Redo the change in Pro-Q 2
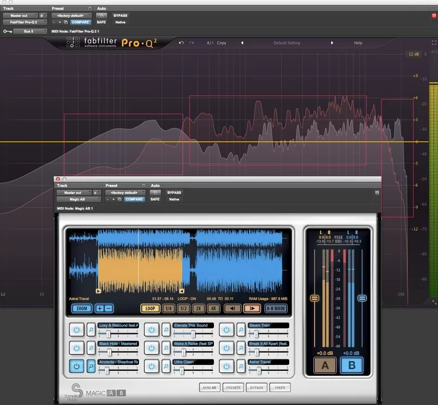 pos(192,43)
